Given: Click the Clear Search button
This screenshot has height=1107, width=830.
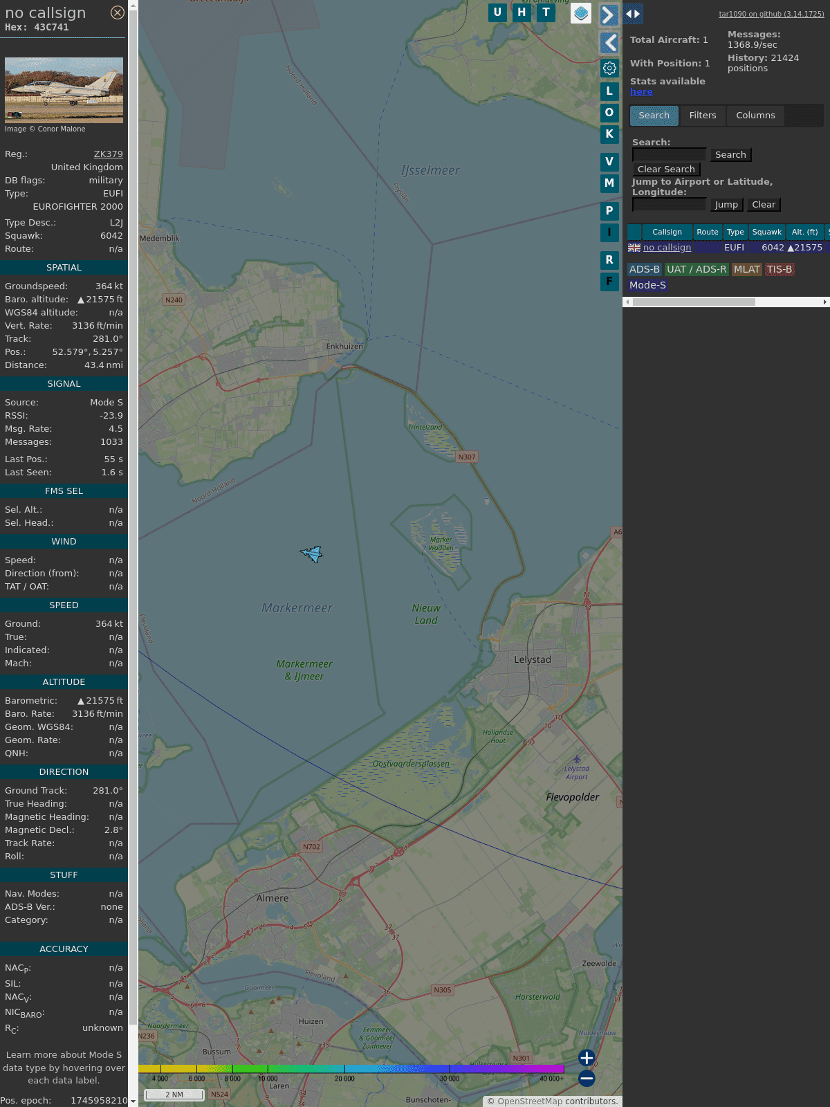Looking at the screenshot, I should coord(666,170).
